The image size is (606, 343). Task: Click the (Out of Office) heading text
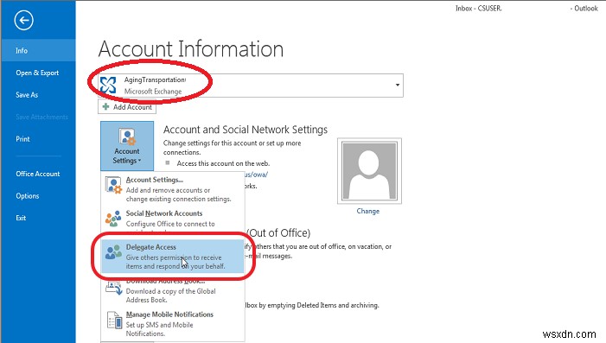[x=278, y=233]
